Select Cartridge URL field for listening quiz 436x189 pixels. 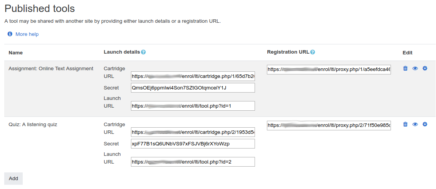click(193, 132)
